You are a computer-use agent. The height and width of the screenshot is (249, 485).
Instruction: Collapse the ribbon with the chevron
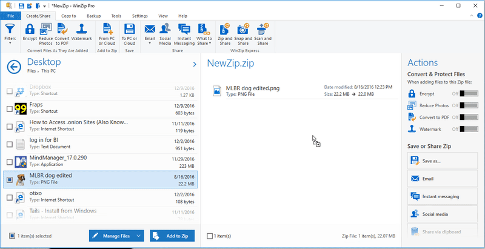(x=472, y=16)
